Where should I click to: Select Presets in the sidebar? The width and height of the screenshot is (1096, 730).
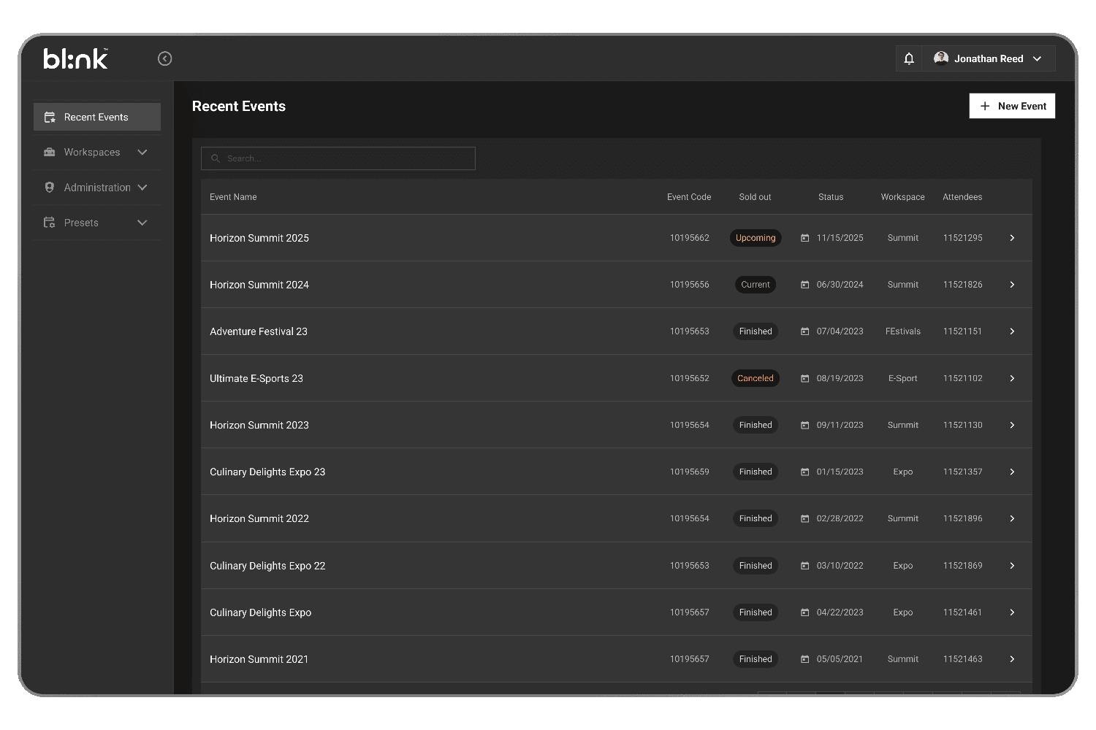pyautogui.click(x=80, y=222)
